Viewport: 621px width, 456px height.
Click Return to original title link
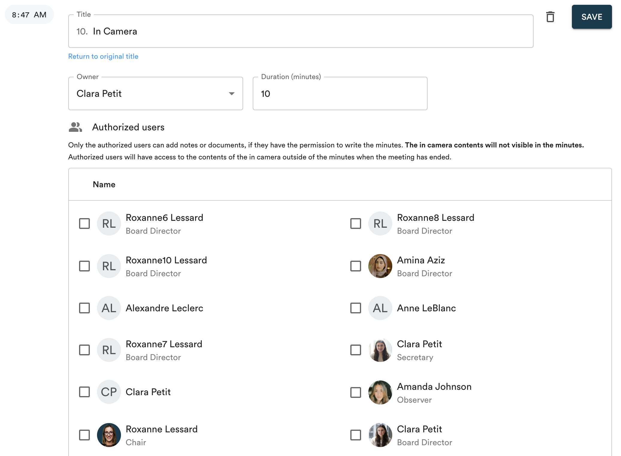point(103,56)
